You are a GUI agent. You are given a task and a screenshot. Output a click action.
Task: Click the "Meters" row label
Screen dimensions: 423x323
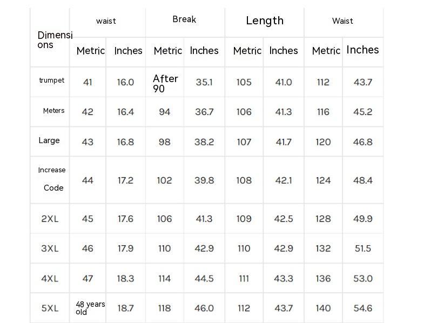tap(53, 111)
